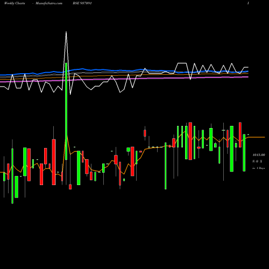Click the 'BSE 937091' symbol label
This screenshot has width=269, height=269.
[82, 3]
